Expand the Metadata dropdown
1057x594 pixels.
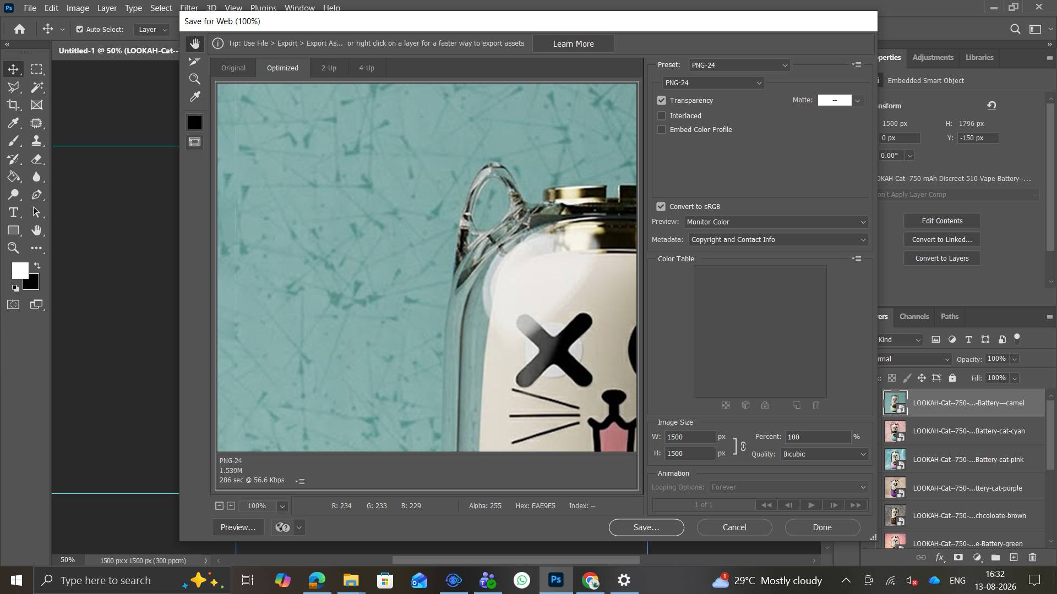coord(778,240)
